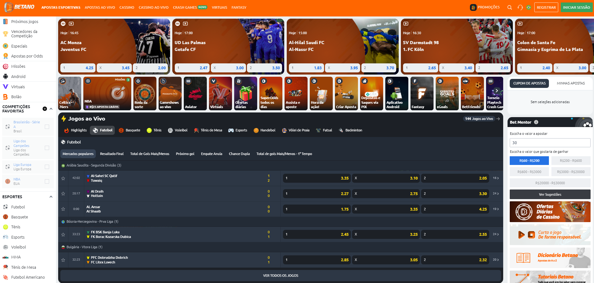Select Resultado Final market tab

pos(112,154)
